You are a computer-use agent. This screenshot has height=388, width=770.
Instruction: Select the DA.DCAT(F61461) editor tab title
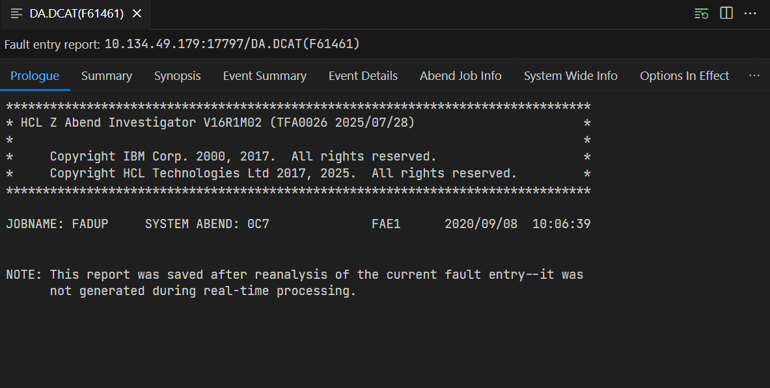click(77, 14)
